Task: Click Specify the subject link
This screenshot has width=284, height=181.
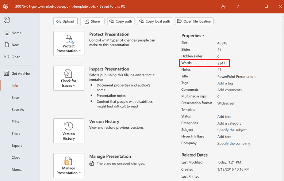Action: 232,130
